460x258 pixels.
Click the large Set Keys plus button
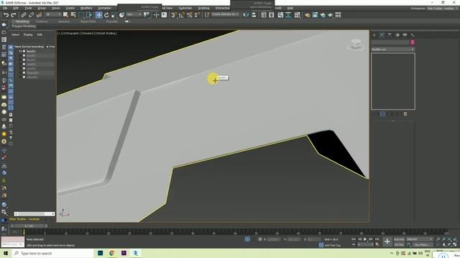click(387, 242)
